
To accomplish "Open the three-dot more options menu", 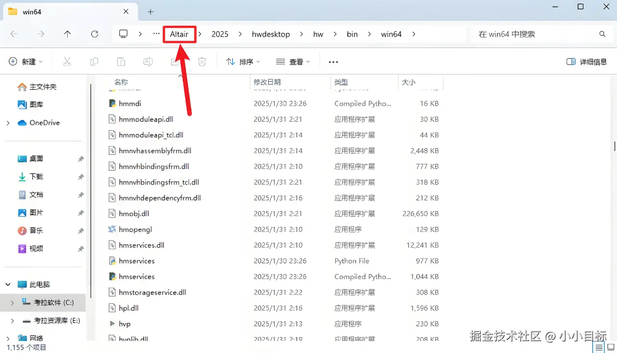I will point(333,61).
